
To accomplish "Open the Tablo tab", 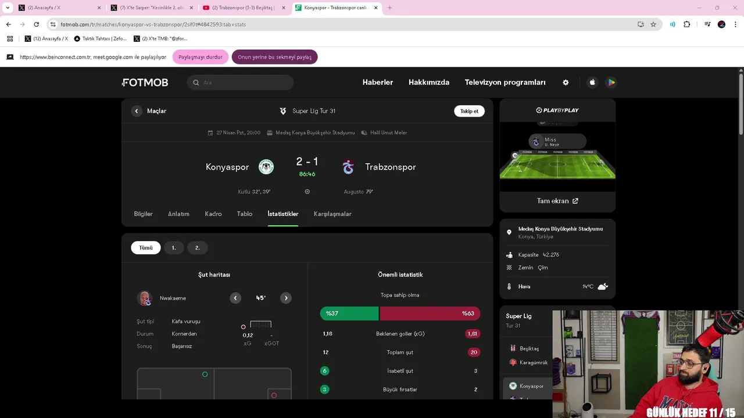I will point(245,214).
